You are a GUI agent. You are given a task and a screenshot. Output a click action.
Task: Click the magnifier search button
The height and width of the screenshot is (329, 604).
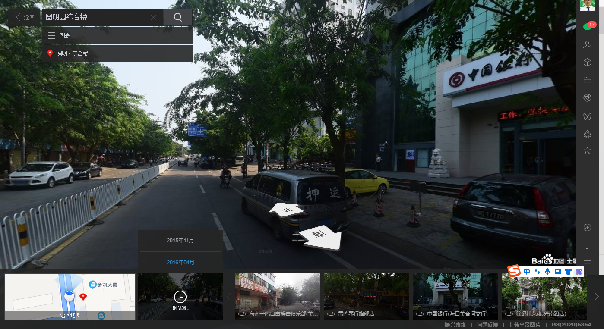tap(178, 17)
